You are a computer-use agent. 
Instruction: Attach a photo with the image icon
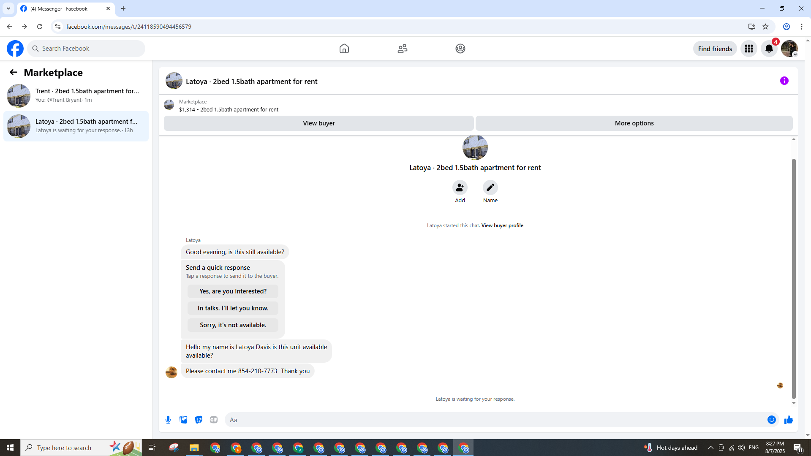(183, 420)
